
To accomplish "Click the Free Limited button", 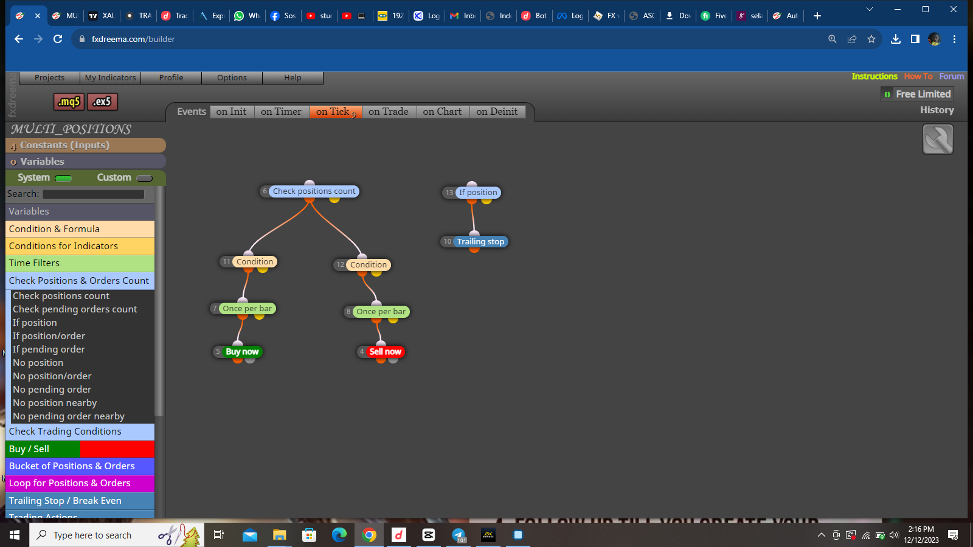I will point(917,94).
